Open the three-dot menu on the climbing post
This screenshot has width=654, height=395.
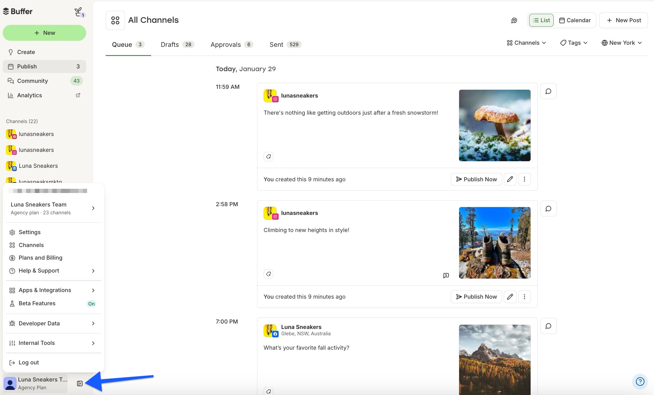(524, 297)
